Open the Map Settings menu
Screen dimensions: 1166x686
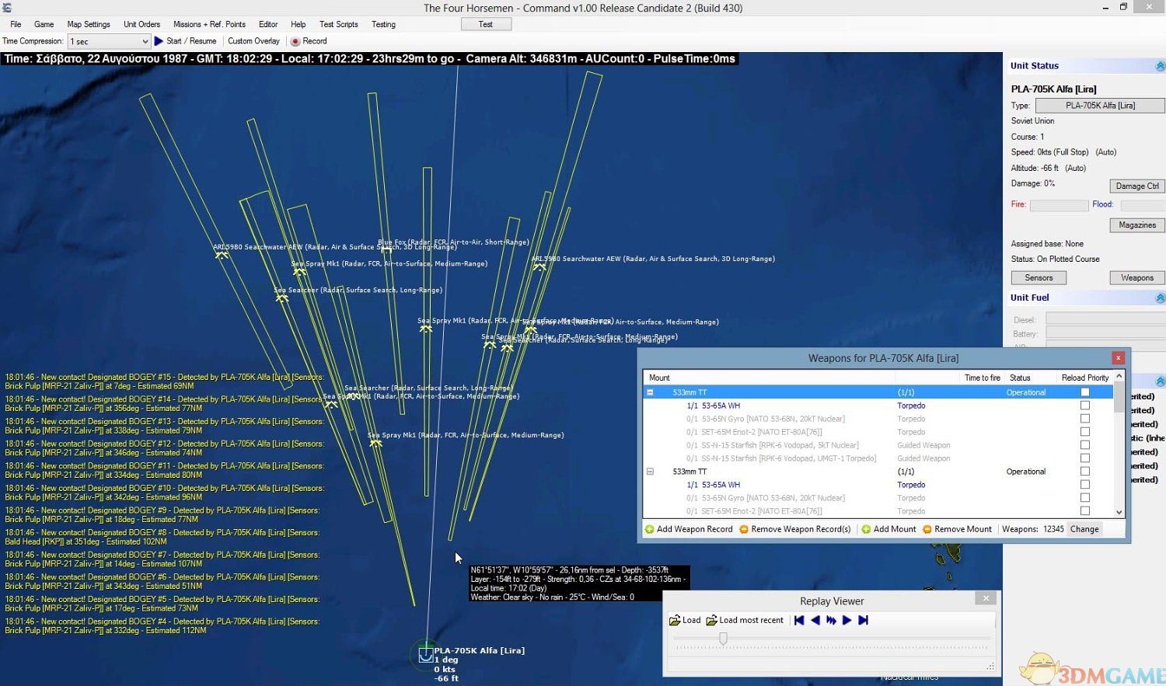89,24
